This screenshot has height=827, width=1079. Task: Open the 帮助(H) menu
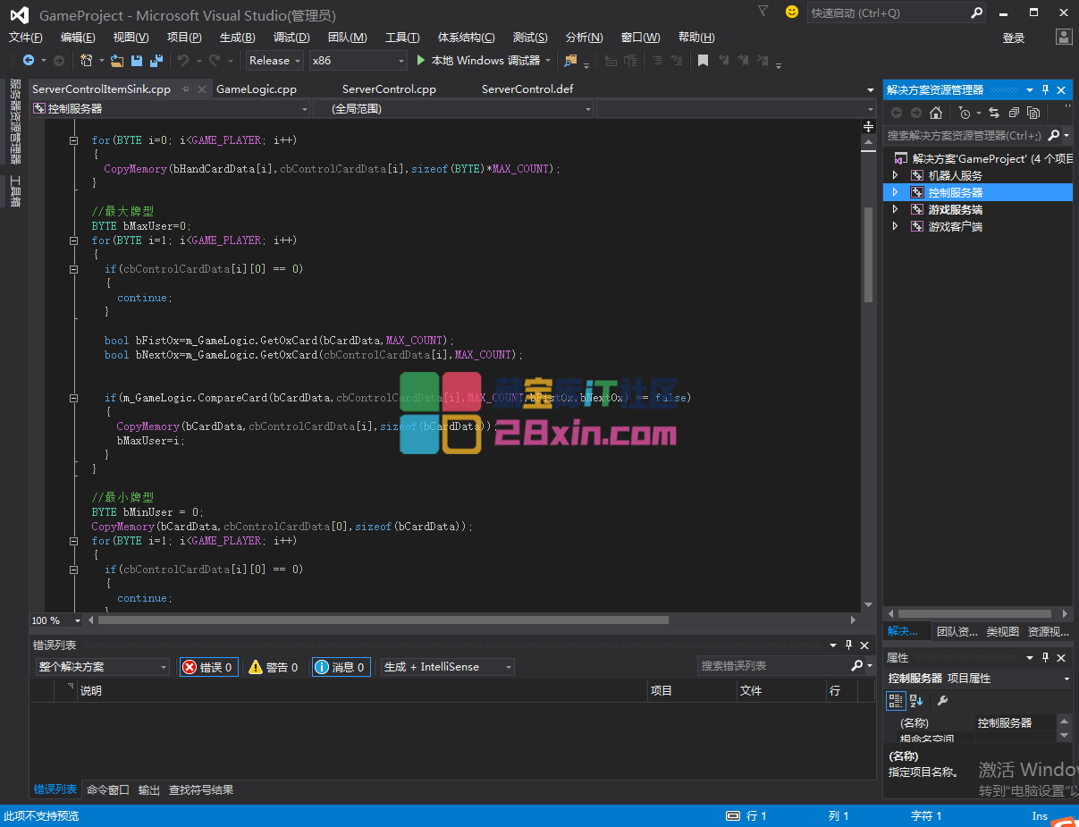tap(696, 38)
